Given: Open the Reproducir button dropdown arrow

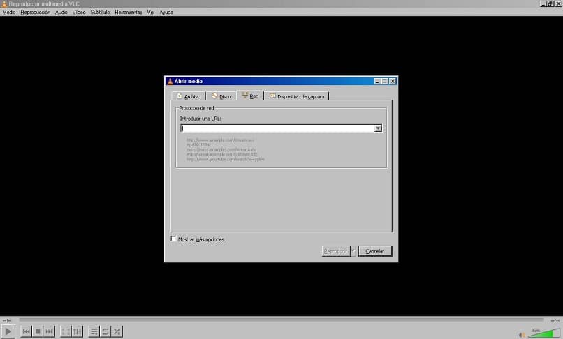Looking at the screenshot, I should coord(353,251).
